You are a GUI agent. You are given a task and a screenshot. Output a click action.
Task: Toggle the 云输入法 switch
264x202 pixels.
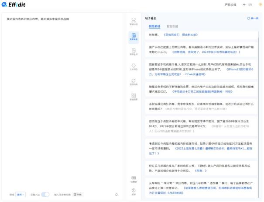click(45, 194)
